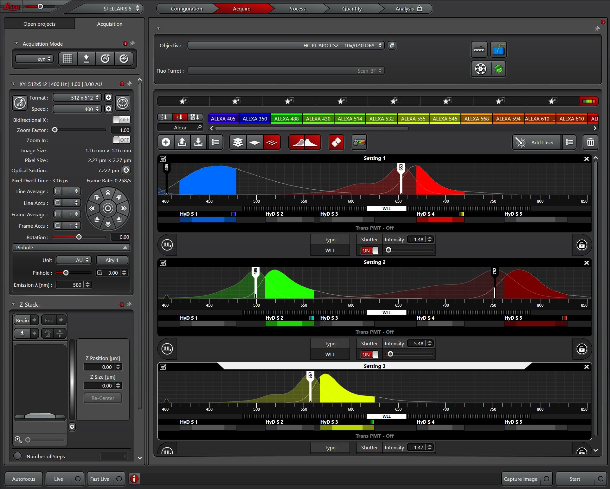The image size is (610, 489).
Task: Switch to the Quantify tab
Action: pos(352,9)
